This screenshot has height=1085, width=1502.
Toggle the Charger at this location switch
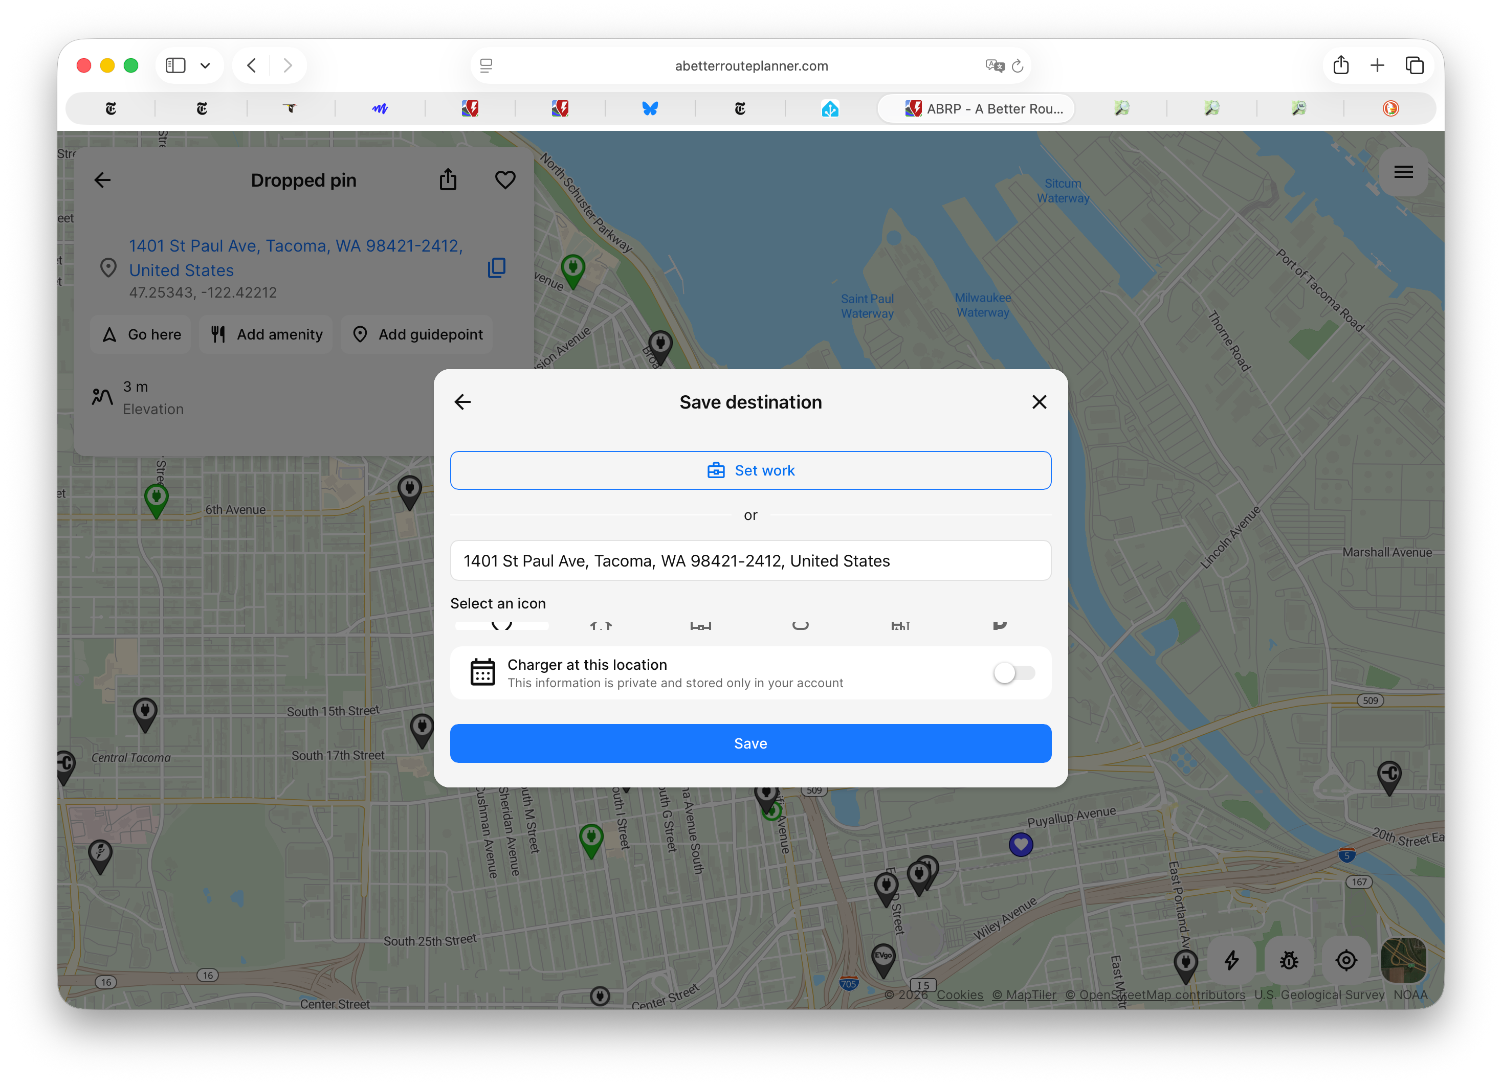pos(1014,672)
